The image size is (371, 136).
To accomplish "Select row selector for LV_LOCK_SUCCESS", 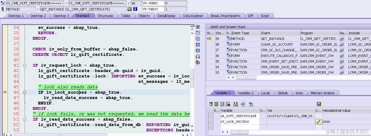I will (x=211, y=122).
